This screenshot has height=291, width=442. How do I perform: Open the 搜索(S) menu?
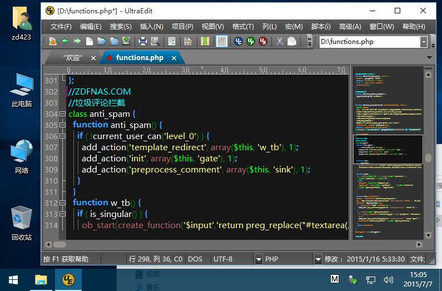tap(121, 27)
